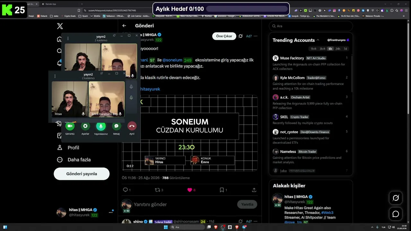
Task: Select the Emre Karahanlı Bey video tile
Action: [x=107, y=99]
